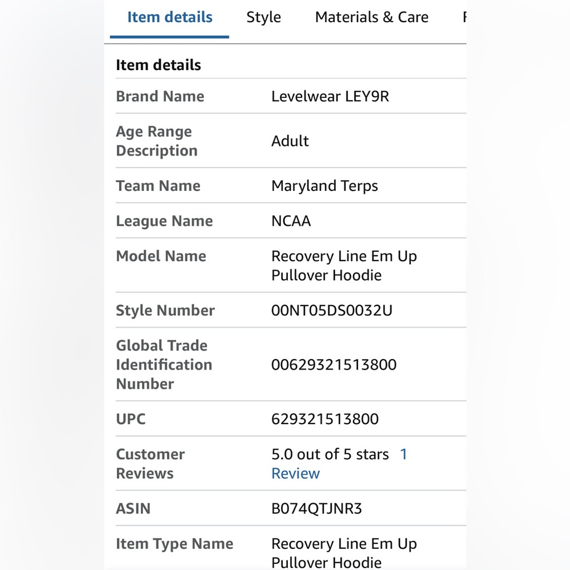Click the ASIN value B074QTJNR3
The width and height of the screenshot is (570, 570).
click(x=316, y=508)
